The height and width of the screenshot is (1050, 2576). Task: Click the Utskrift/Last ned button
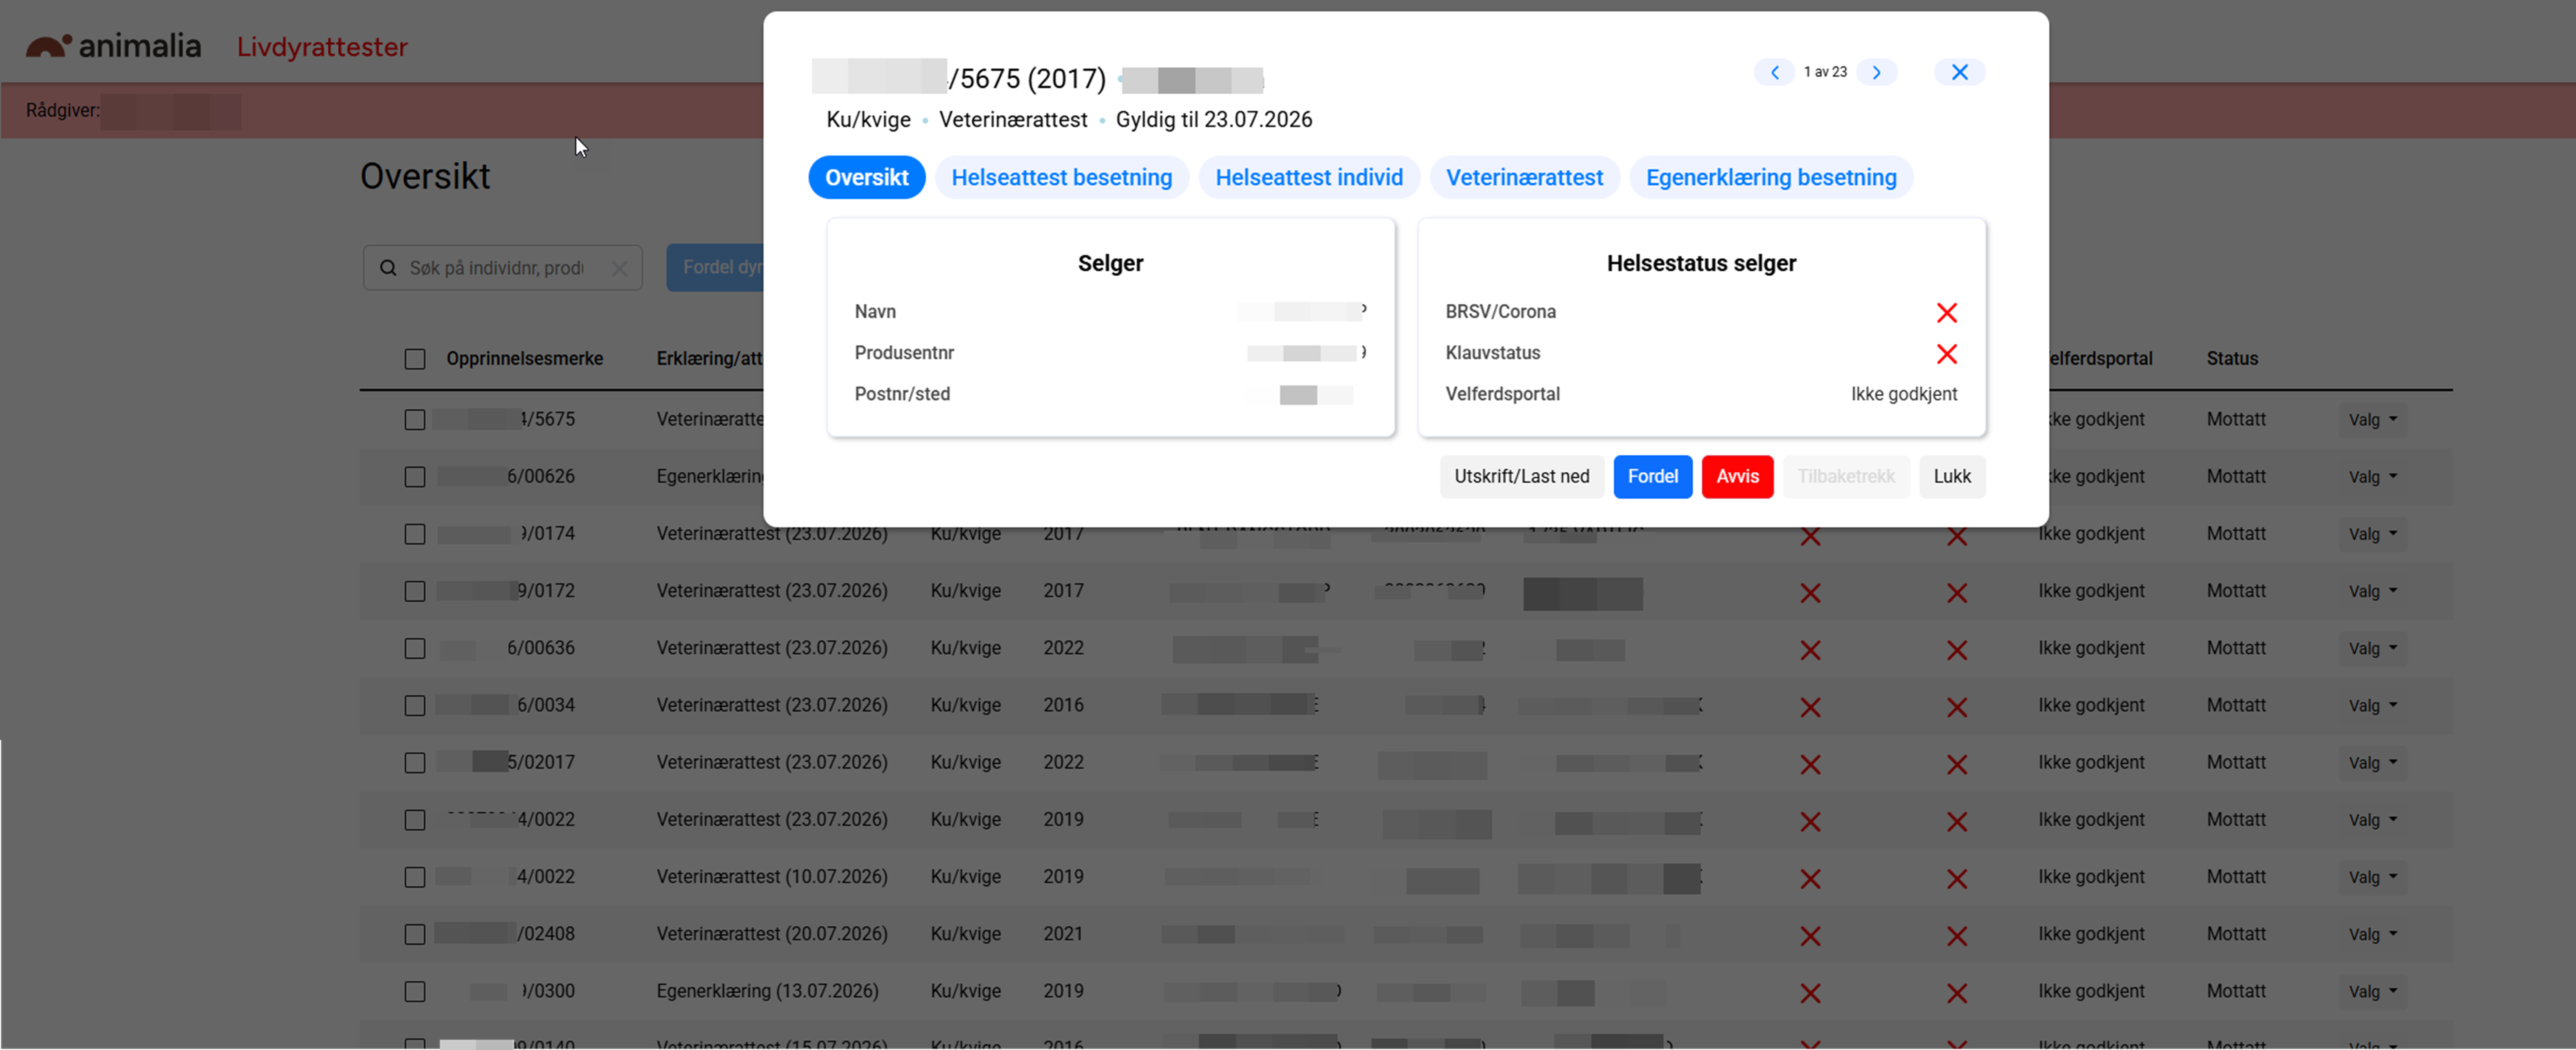(1521, 477)
